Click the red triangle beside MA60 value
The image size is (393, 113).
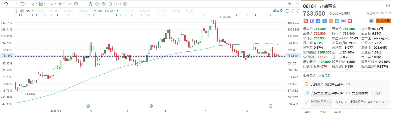[x=117, y=11]
